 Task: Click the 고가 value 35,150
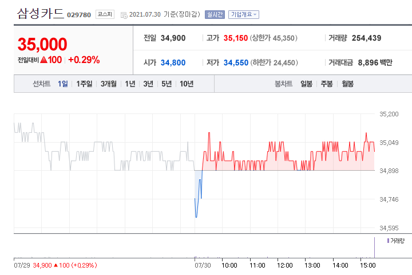click(x=235, y=38)
